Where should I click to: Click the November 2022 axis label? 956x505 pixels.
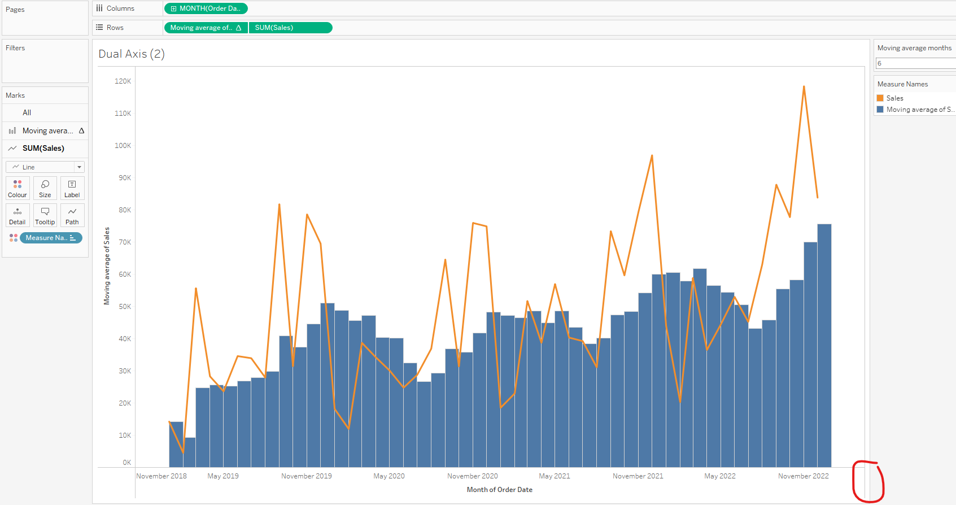point(804,476)
